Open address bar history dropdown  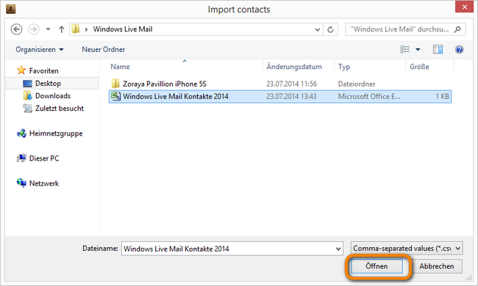tap(318, 29)
